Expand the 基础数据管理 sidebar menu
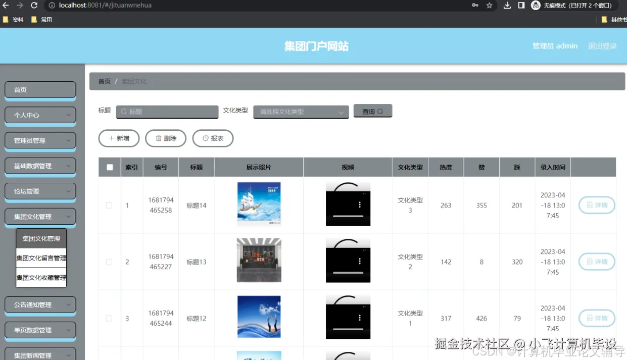This screenshot has height=361, width=627. pos(40,166)
